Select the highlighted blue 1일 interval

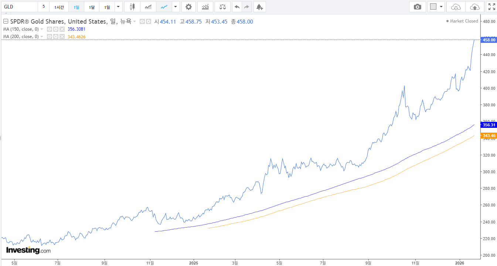76,7
